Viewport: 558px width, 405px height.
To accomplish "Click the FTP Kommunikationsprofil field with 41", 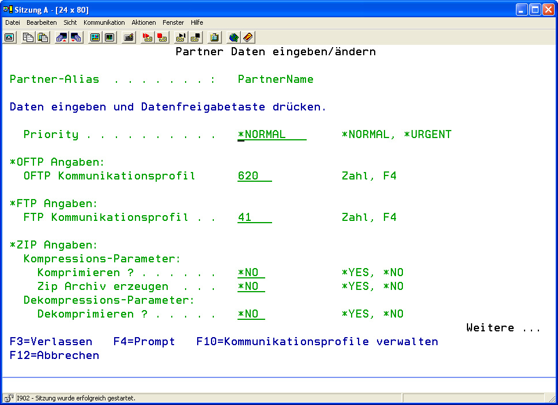I will [254, 217].
